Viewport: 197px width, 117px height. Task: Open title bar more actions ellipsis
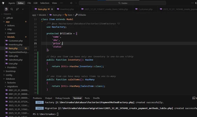[192, 3]
